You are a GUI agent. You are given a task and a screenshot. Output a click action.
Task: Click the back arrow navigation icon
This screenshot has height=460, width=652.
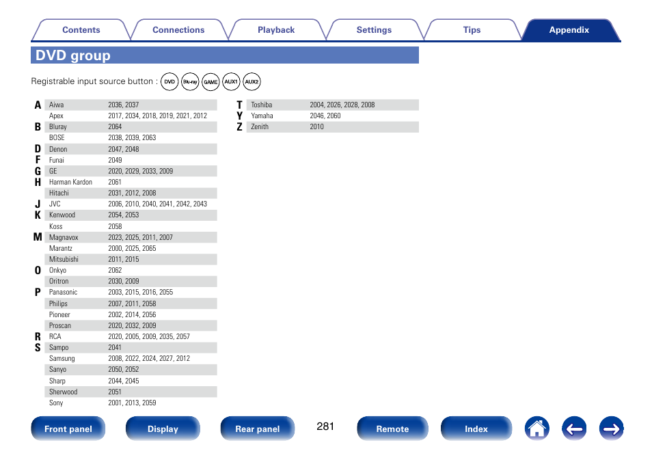[574, 429]
